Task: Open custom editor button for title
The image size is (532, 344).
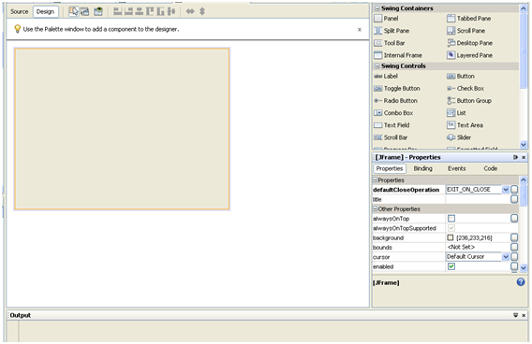Action: (x=514, y=199)
